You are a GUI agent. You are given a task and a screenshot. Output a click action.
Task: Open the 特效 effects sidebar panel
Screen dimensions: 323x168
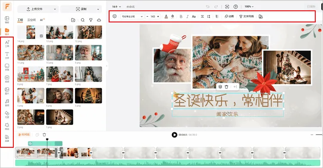coord(7,126)
